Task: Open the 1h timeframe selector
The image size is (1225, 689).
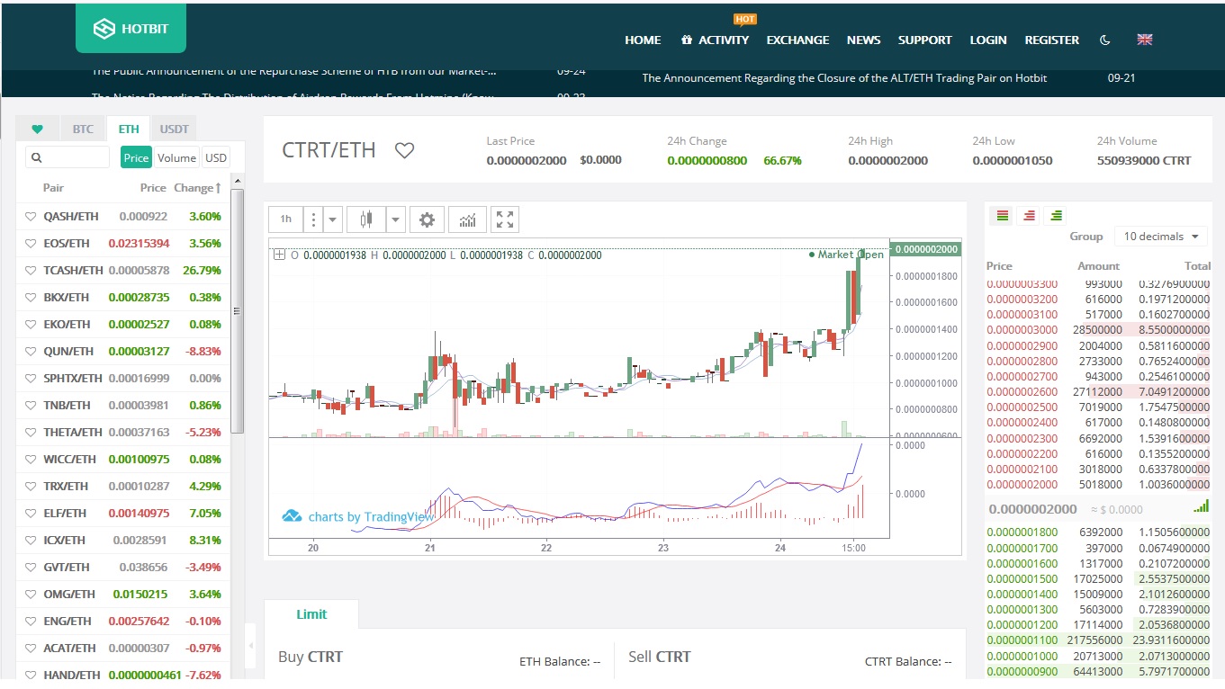Action: point(286,219)
